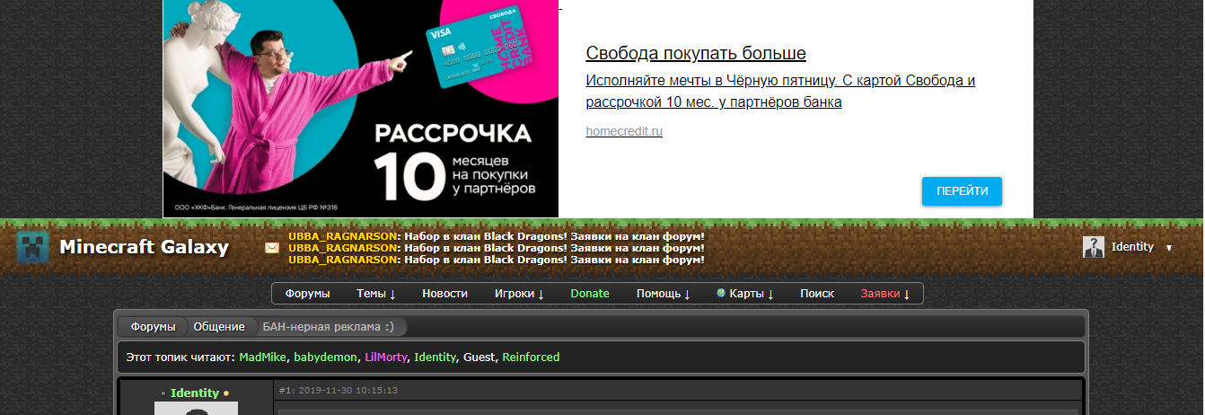Open MadMike's profile in topic readers
1205x415 pixels.
pos(263,358)
